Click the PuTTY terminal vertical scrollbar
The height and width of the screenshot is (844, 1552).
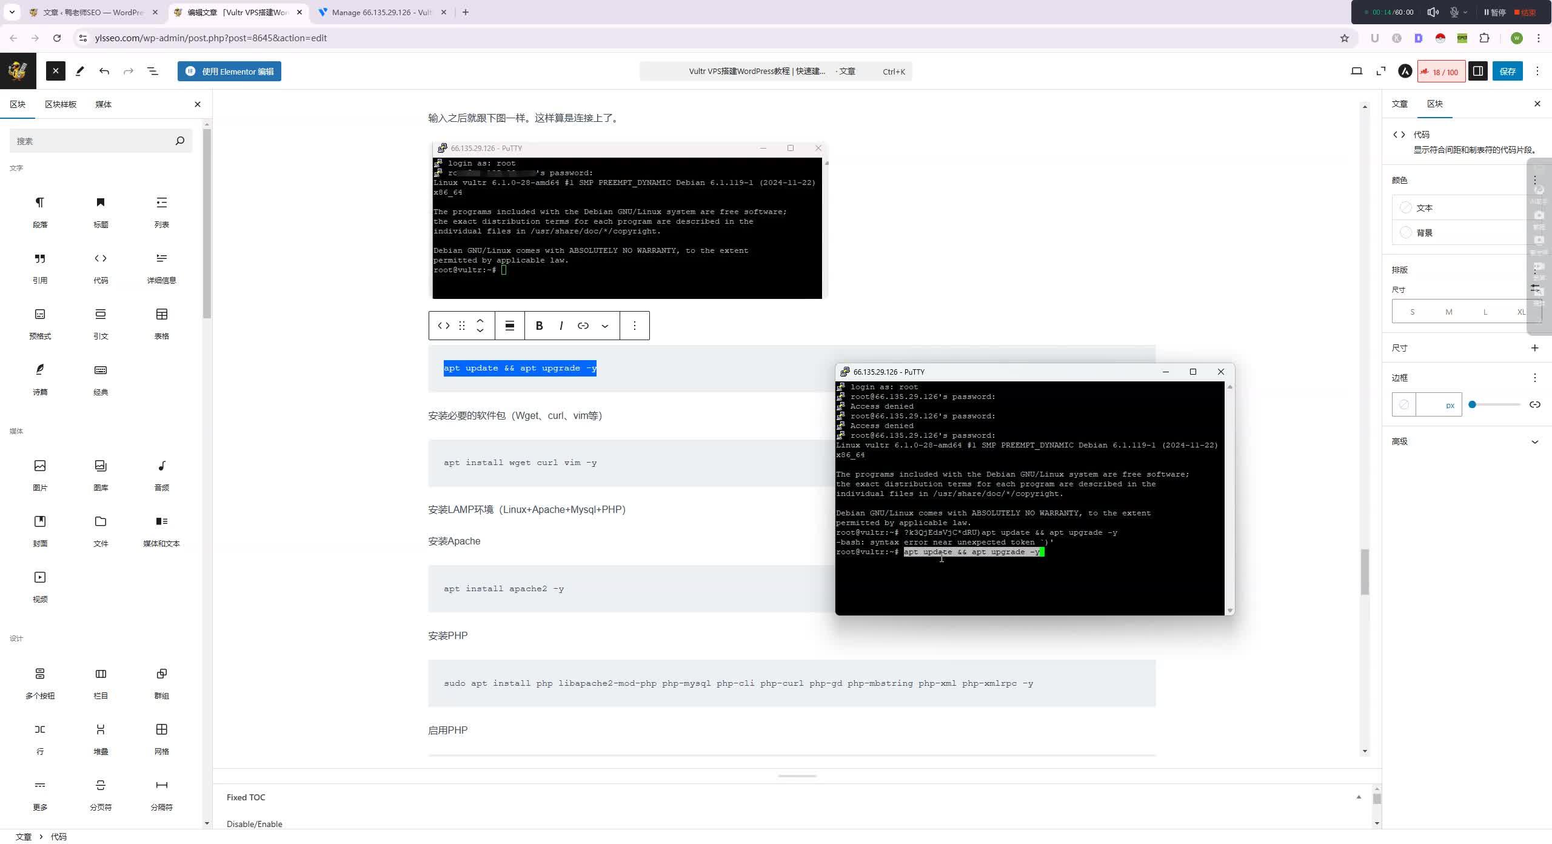tap(1229, 498)
